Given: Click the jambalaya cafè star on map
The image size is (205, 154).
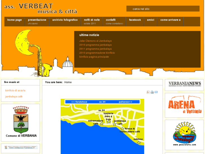Looking at the screenshot, I should (115, 124).
